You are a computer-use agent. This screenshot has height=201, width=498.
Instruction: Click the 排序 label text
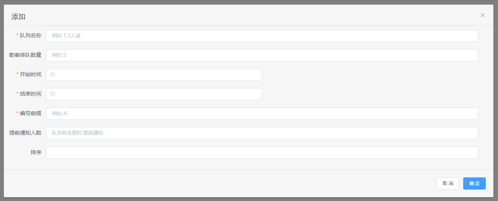(x=36, y=152)
